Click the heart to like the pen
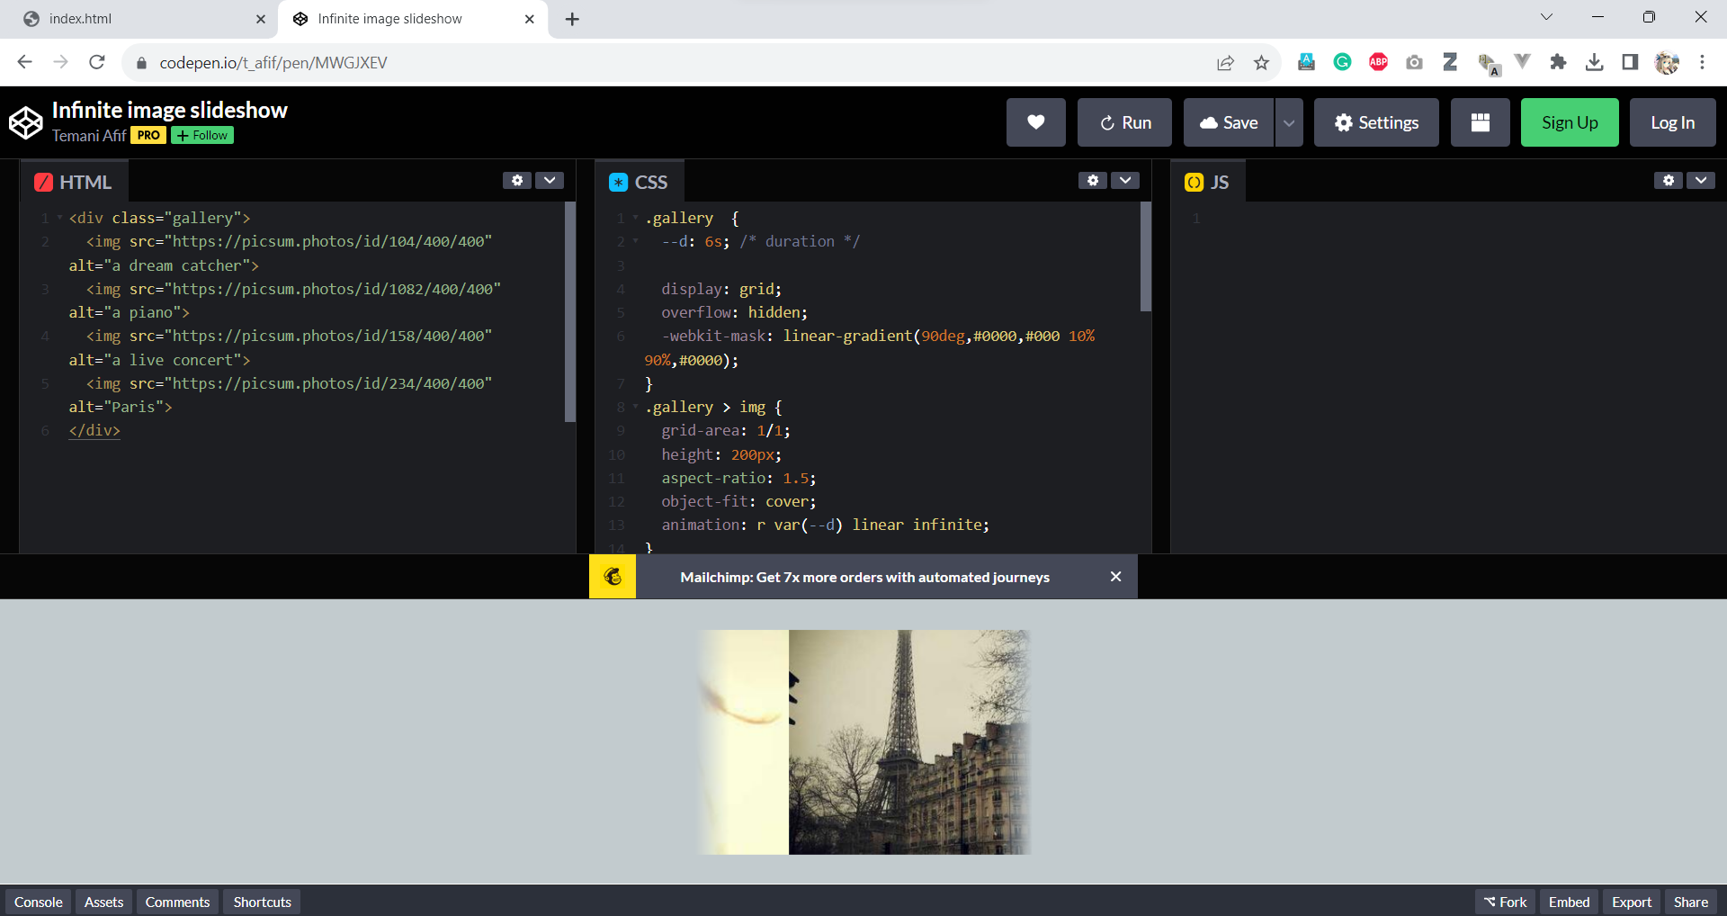 tap(1035, 122)
